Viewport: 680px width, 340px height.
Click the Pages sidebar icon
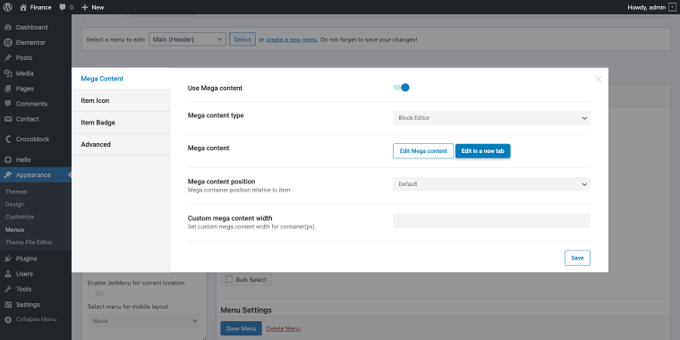[x=7, y=89]
